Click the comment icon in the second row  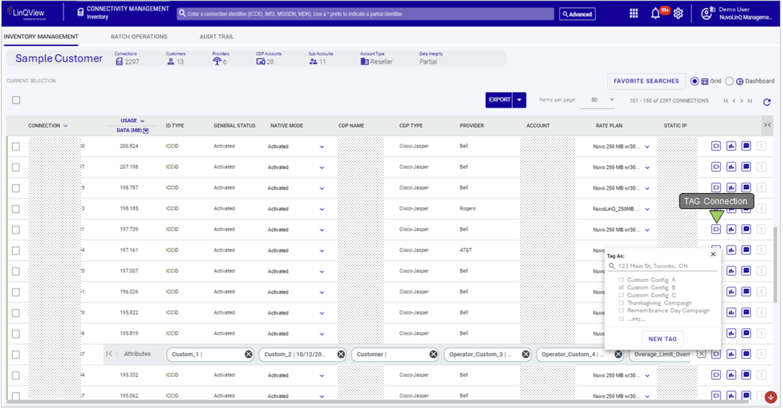pos(746,167)
